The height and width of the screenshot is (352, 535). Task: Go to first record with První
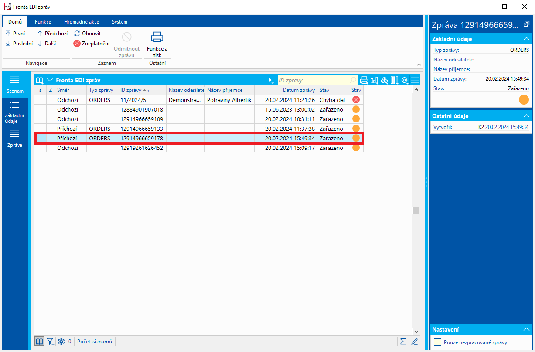tap(16, 33)
